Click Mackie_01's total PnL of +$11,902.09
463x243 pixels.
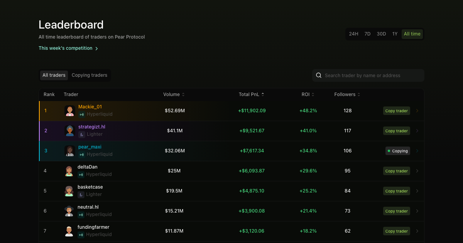(x=252, y=111)
